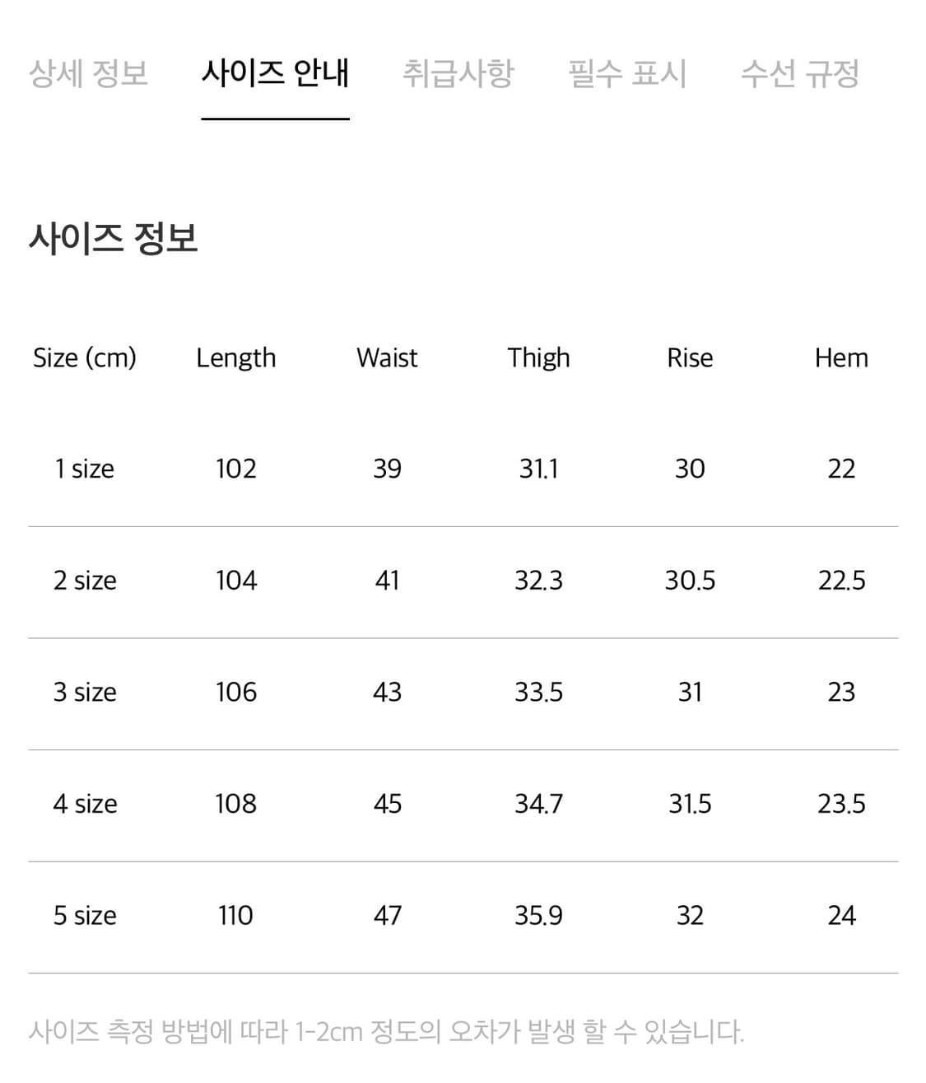The height and width of the screenshot is (1083, 926).
Task: Open the 필수 표시 tab
Action: point(626,74)
